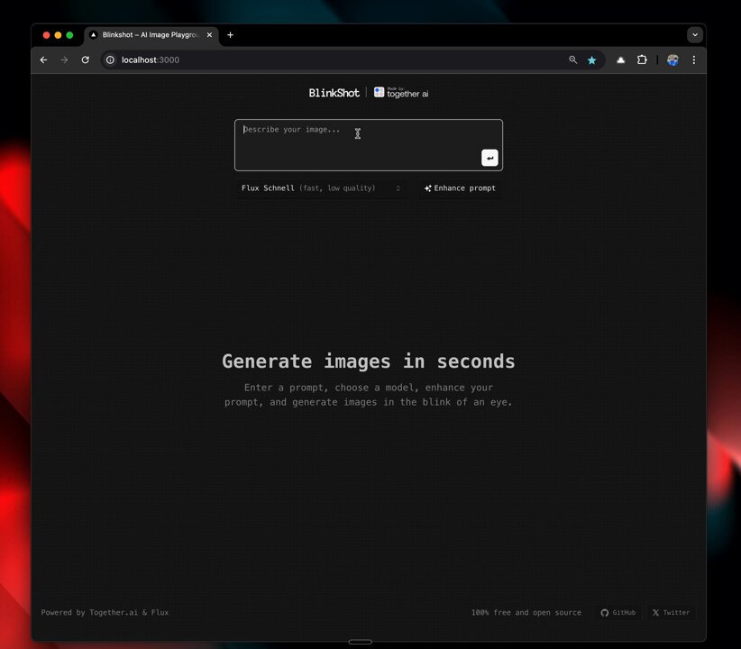Open the together ai logo link
Image resolution: width=741 pixels, height=649 pixels.
401,93
